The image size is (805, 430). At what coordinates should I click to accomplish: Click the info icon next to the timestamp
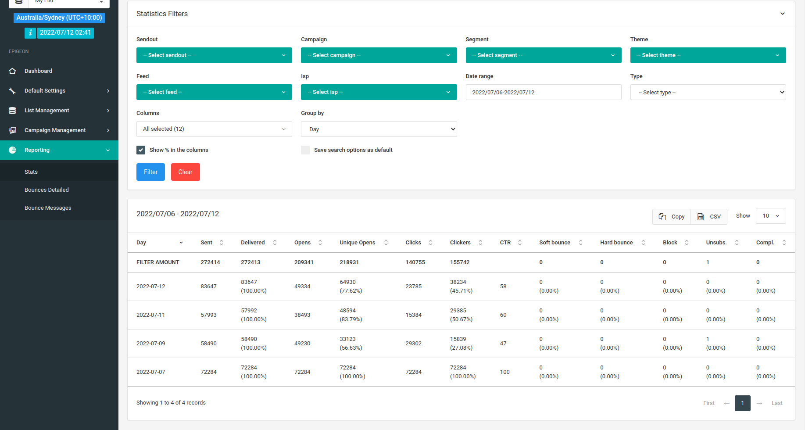pos(30,32)
